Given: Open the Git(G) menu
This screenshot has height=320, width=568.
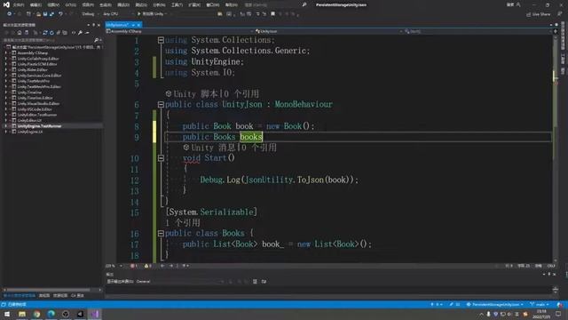Looking at the screenshot, I should pyautogui.click(x=71, y=5).
